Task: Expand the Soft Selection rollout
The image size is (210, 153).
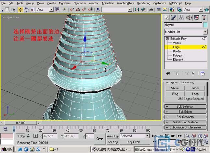Action: click(x=185, y=106)
